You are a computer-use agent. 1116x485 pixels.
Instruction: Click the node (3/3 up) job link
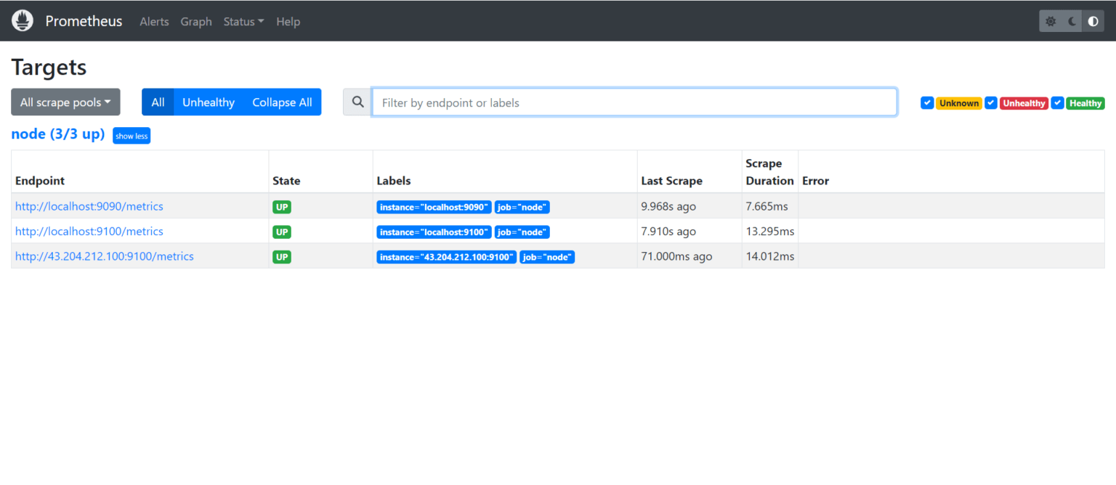pos(58,134)
